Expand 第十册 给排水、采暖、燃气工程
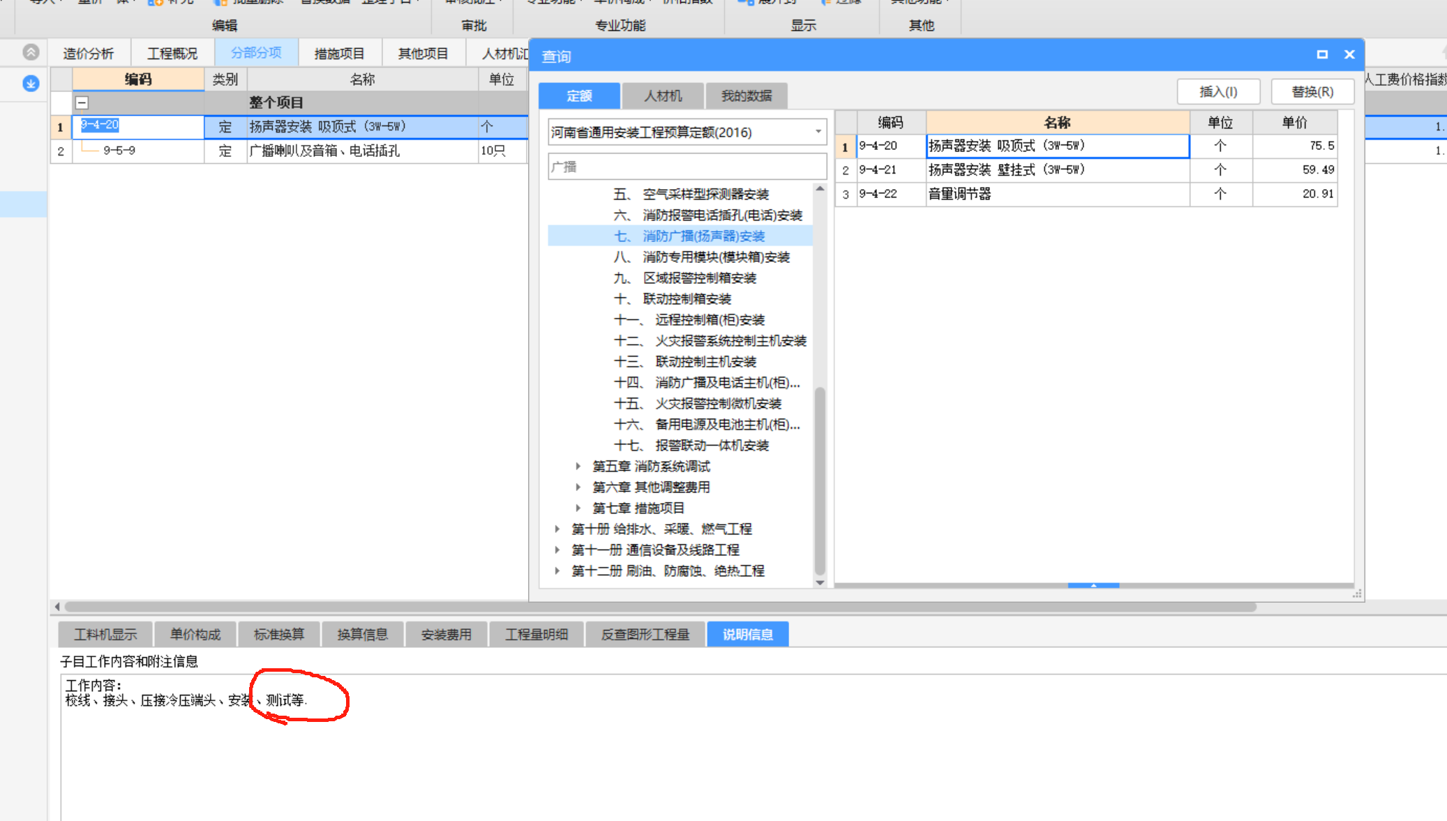Image resolution: width=1447 pixels, height=821 pixels. point(557,529)
